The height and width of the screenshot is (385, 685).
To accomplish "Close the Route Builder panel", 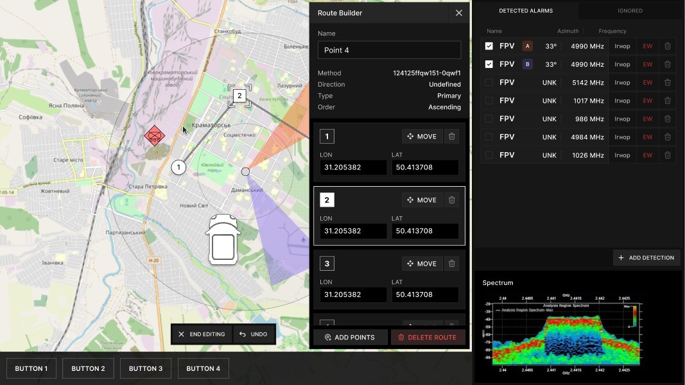I will point(459,13).
